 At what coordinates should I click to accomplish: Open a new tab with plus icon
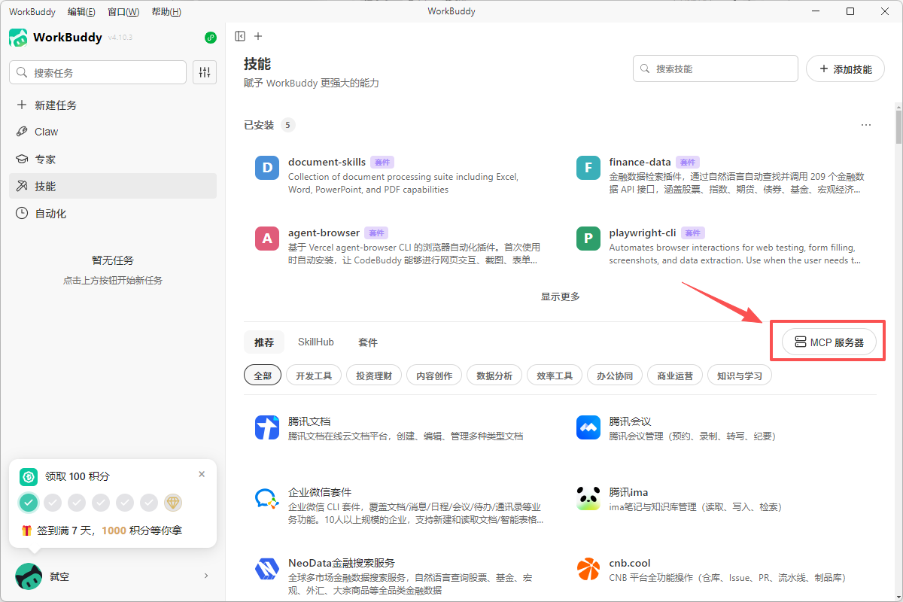click(258, 36)
